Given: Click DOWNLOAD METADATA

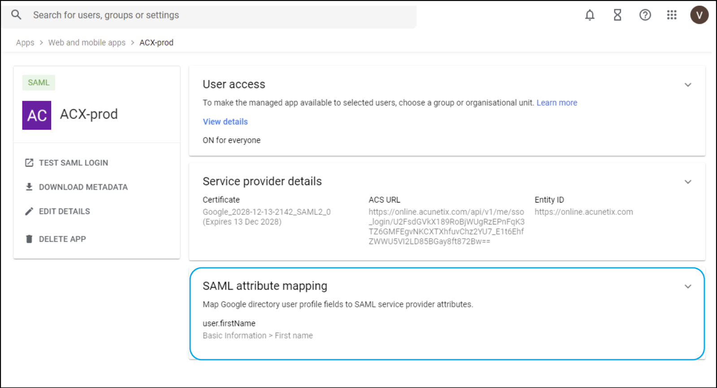Looking at the screenshot, I should click(x=83, y=187).
